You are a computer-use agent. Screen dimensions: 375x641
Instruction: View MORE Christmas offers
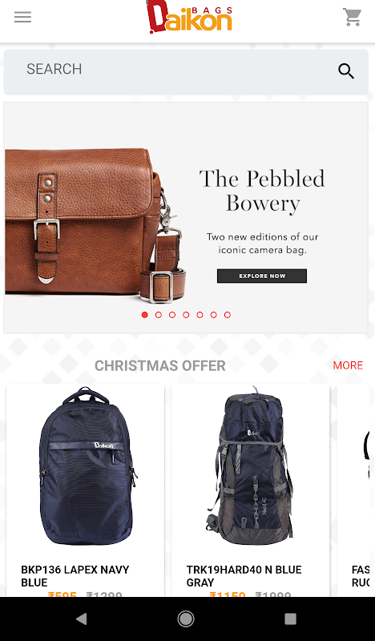348,365
